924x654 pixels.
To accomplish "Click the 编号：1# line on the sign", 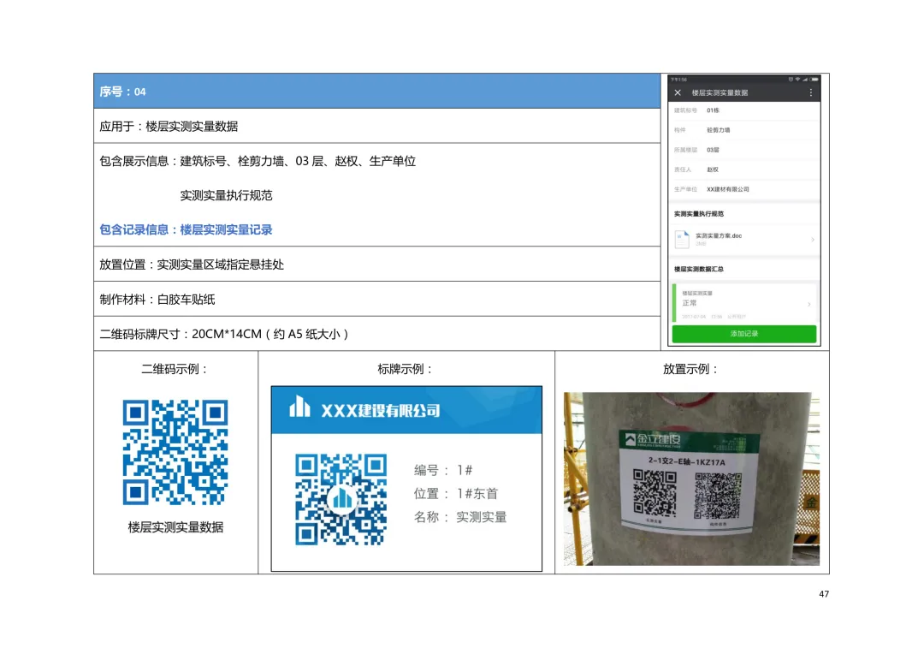I will (443, 470).
